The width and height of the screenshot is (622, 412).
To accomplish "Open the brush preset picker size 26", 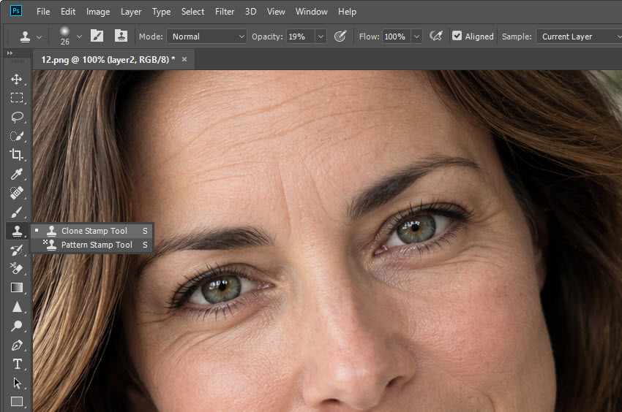I will [70, 37].
